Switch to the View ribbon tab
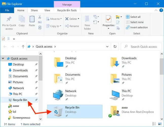Image resolution: width=164 pixels, height=127 pixels. [x=47, y=10]
